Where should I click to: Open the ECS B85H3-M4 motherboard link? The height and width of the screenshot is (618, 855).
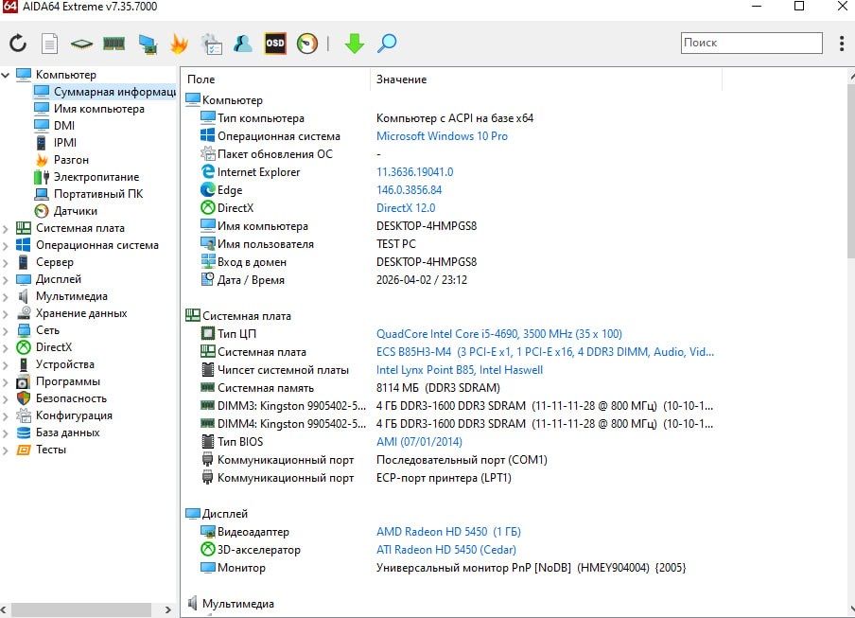pos(545,352)
